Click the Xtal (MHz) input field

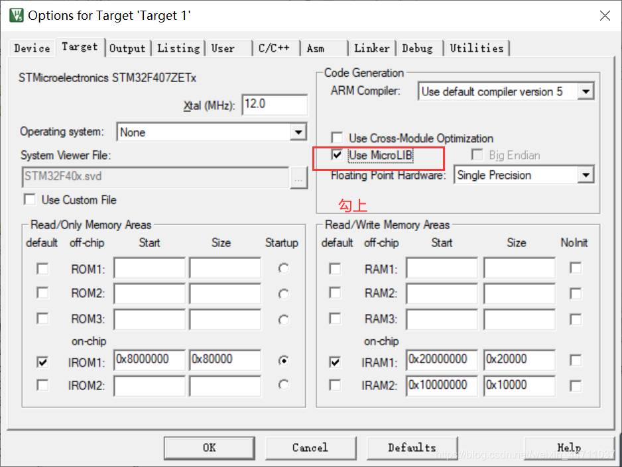[x=275, y=105]
